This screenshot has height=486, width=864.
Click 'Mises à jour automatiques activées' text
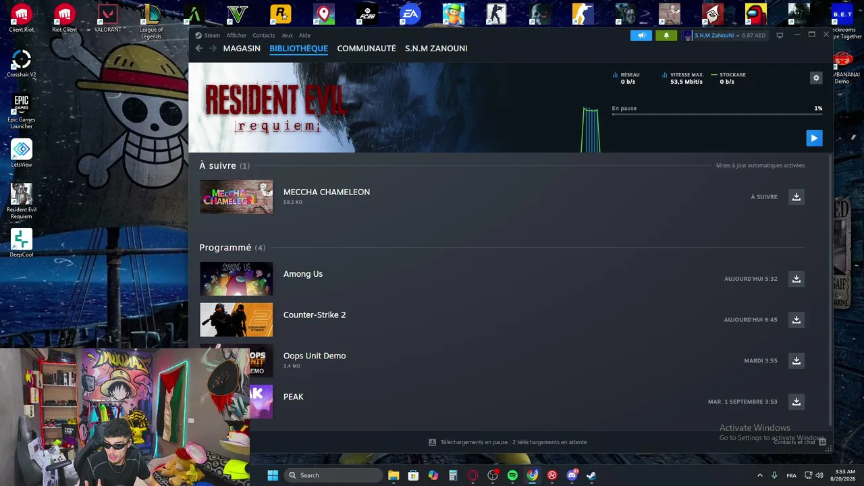760,165
